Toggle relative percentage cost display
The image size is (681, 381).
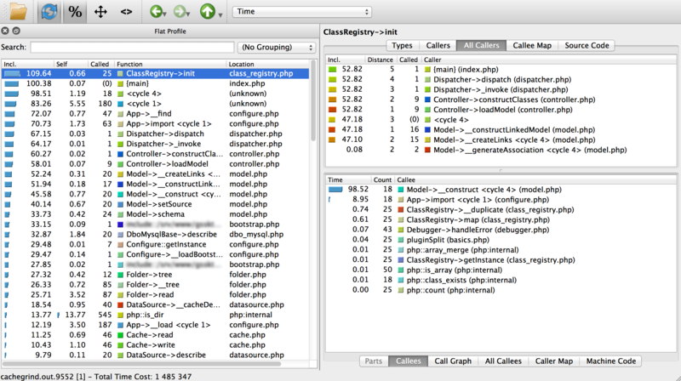[x=75, y=11]
